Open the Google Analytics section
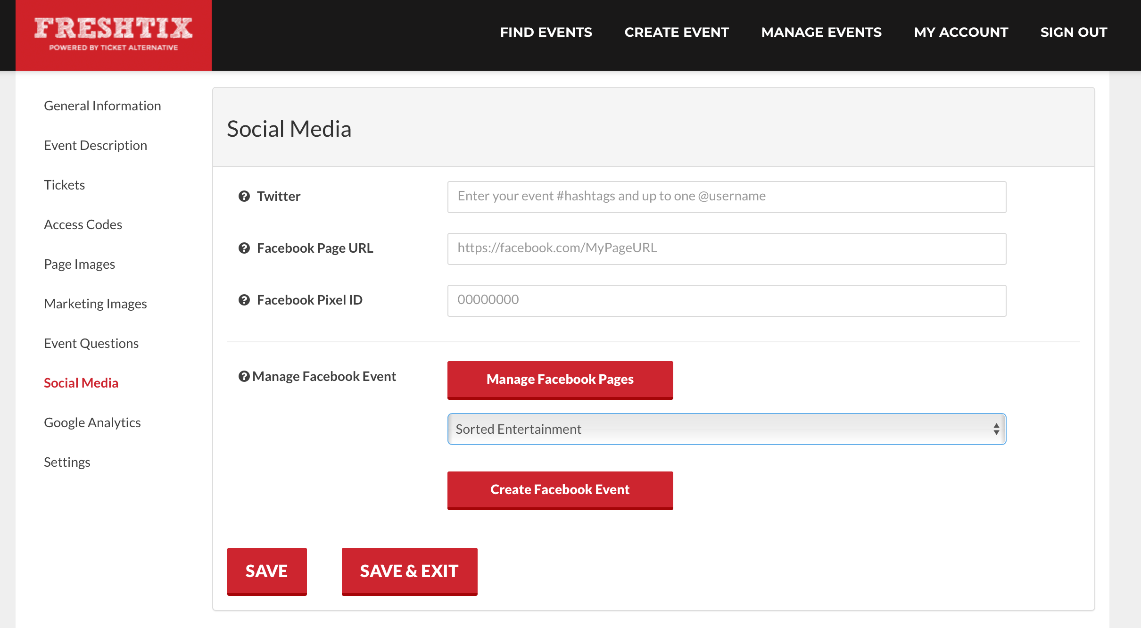Screen dimensions: 1141x628 [92, 422]
